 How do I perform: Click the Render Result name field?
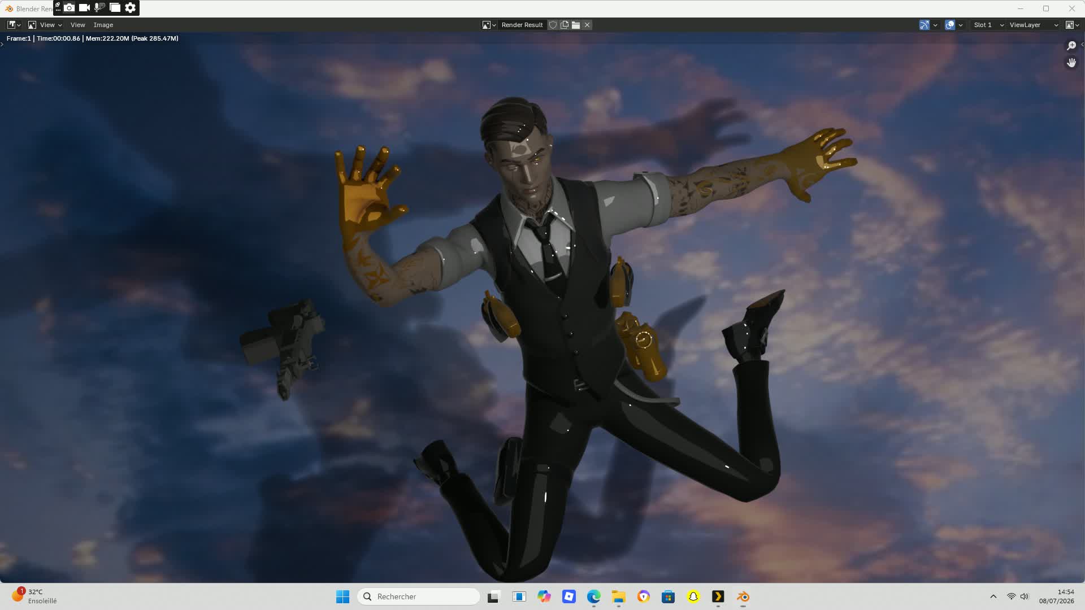point(522,25)
